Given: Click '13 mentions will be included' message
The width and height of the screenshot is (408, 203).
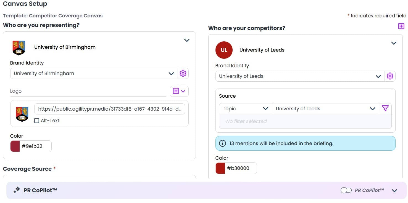Looking at the screenshot, I should click(281, 143).
